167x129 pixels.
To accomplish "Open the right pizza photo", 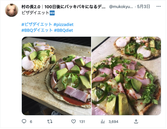I will point(126,76).
